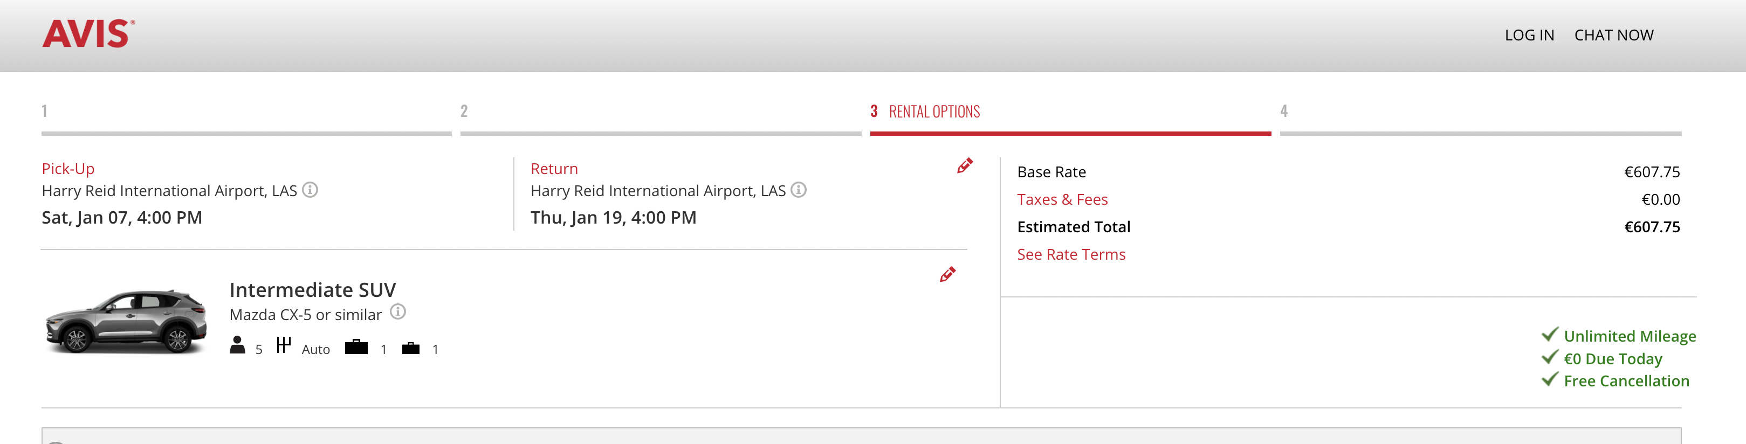Open return location info icon
Screen dimensions: 1746x444
799,190
